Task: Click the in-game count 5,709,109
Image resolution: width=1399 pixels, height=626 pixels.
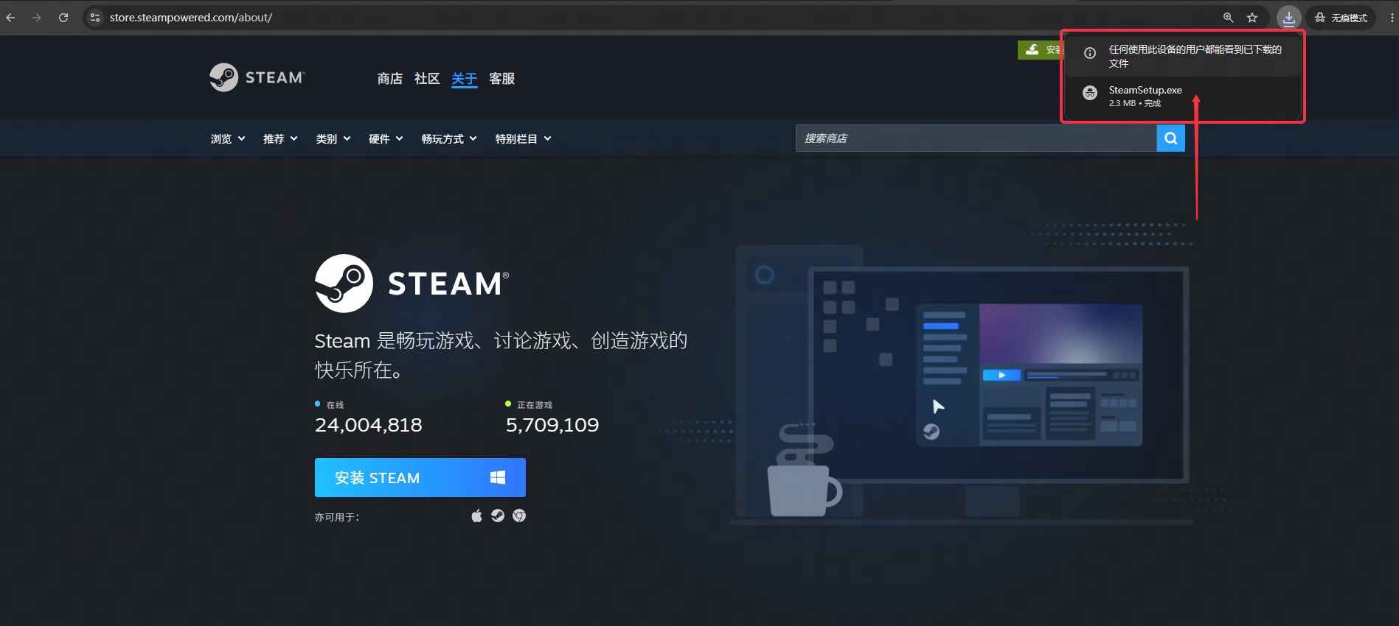Action: [552, 425]
